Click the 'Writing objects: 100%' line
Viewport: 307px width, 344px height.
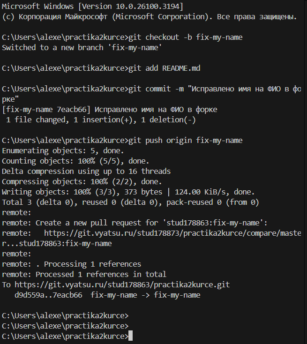click(128, 192)
